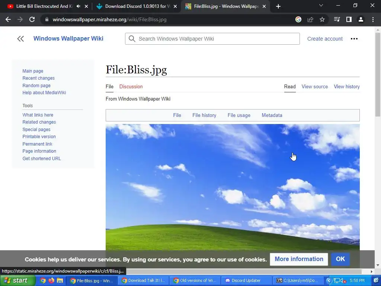Click Windows Wallpaper Wiki title link
The image size is (381, 286).
coord(68,38)
